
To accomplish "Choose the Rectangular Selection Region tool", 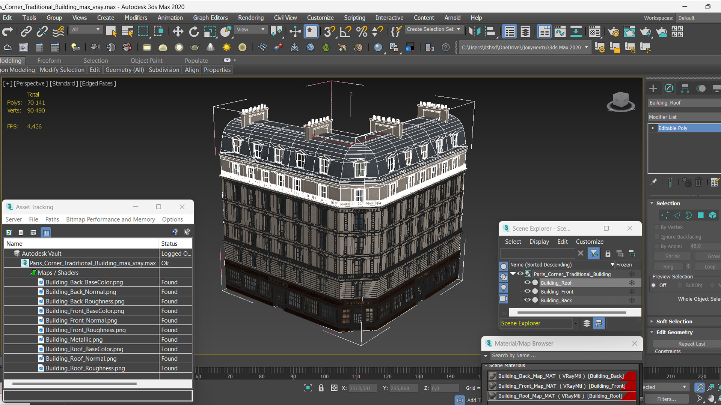I will pyautogui.click(x=143, y=32).
